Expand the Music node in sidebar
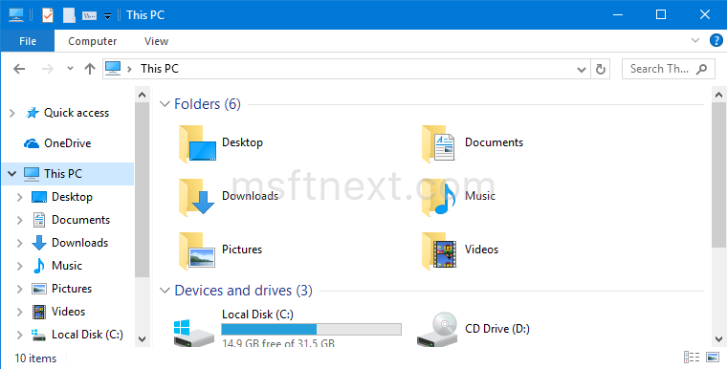The width and height of the screenshot is (727, 369). [x=19, y=266]
